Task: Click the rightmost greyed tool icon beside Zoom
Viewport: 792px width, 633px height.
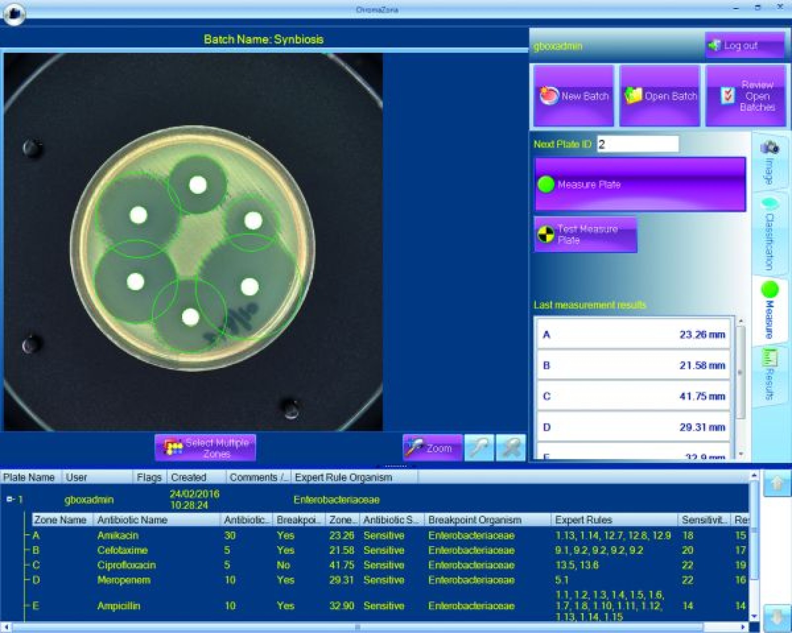Action: (x=510, y=448)
